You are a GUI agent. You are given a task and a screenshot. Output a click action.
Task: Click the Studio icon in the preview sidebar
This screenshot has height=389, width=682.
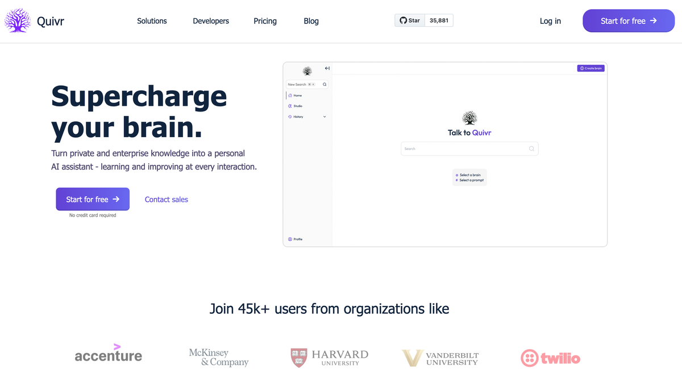[290, 106]
